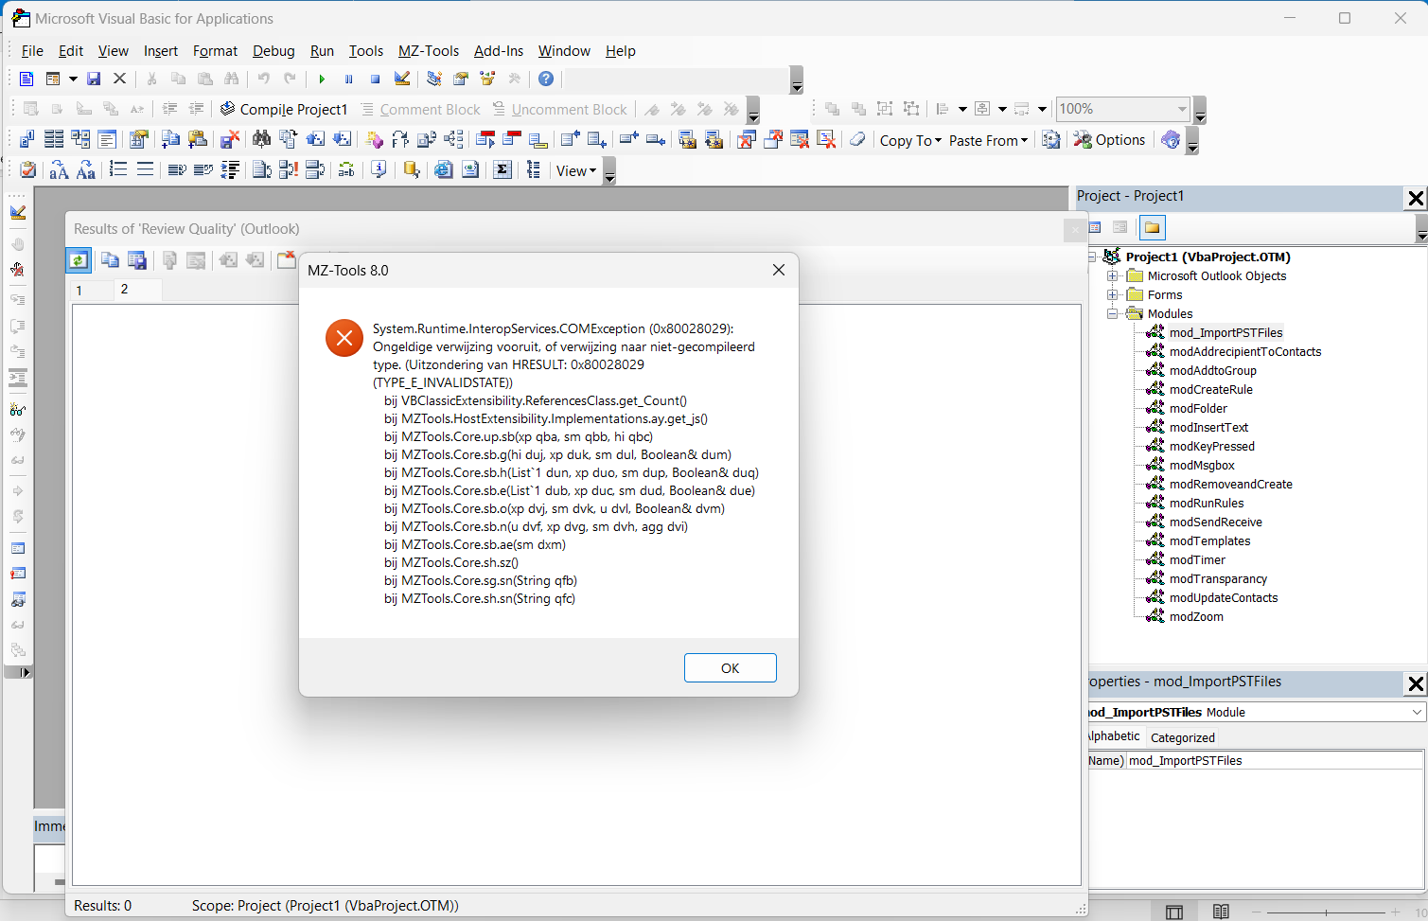Select the mod_ImportPSTFiles module
Image resolution: width=1428 pixels, height=921 pixels.
(x=1226, y=332)
